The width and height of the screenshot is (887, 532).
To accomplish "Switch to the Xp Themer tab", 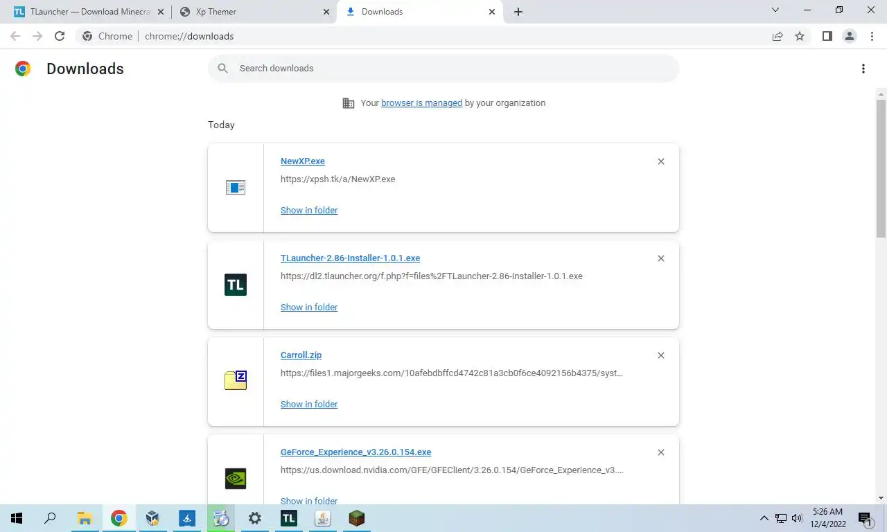I will click(x=254, y=12).
